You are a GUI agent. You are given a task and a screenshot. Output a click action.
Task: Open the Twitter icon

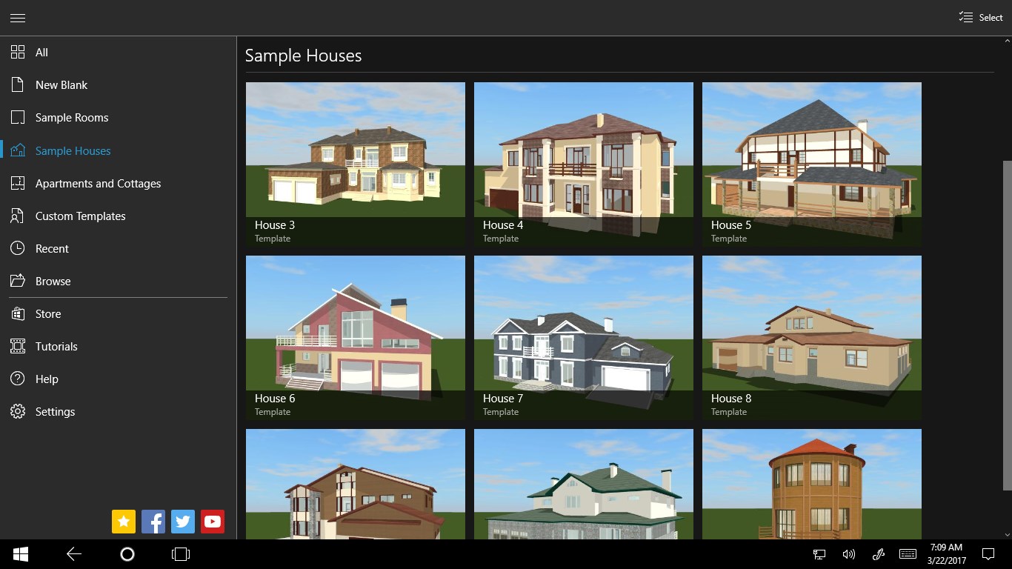coord(182,521)
